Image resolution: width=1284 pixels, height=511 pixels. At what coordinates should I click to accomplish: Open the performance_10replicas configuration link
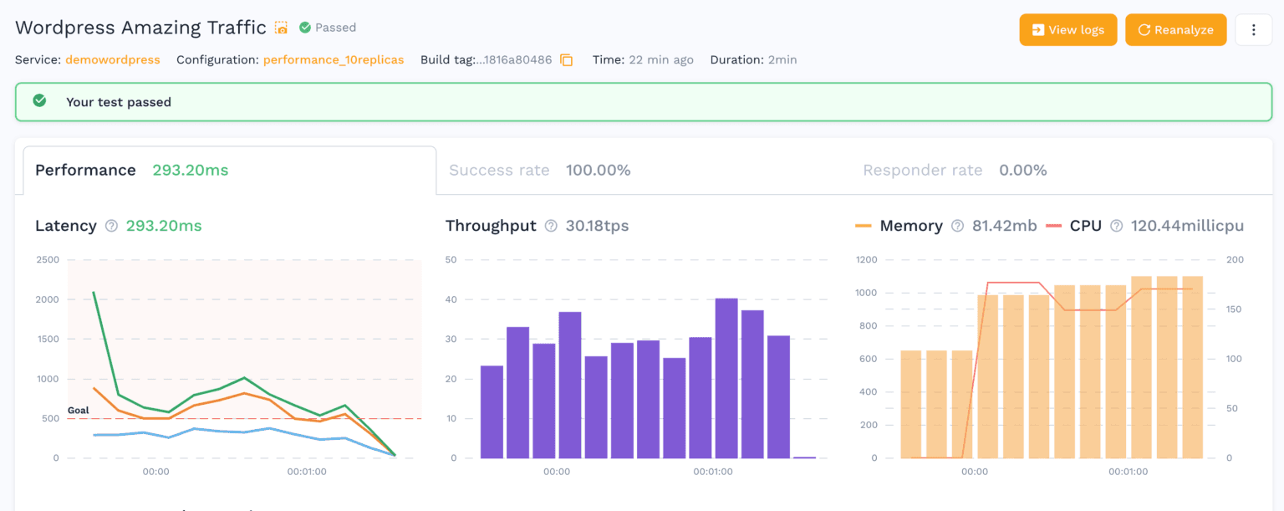coord(333,60)
